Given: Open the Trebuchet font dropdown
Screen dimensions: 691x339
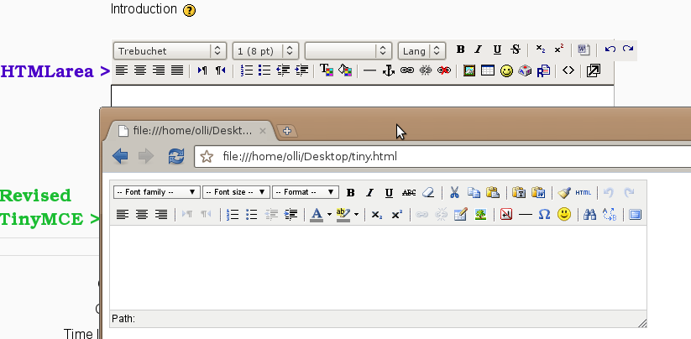Looking at the screenshot, I should click(x=170, y=50).
